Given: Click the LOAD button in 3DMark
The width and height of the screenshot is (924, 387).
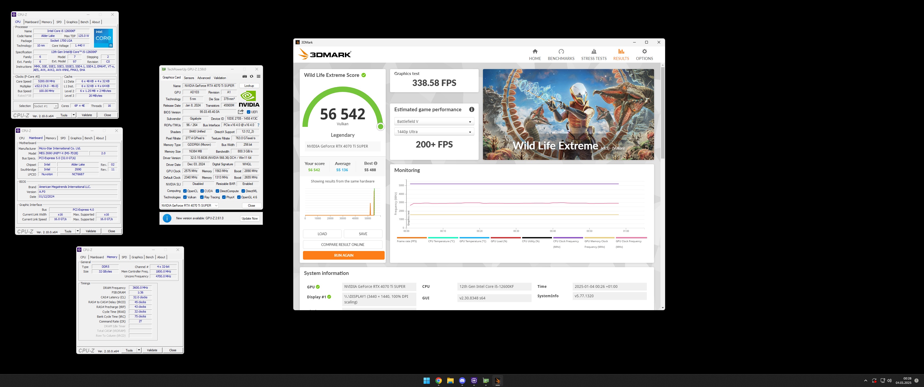Looking at the screenshot, I should pos(322,234).
